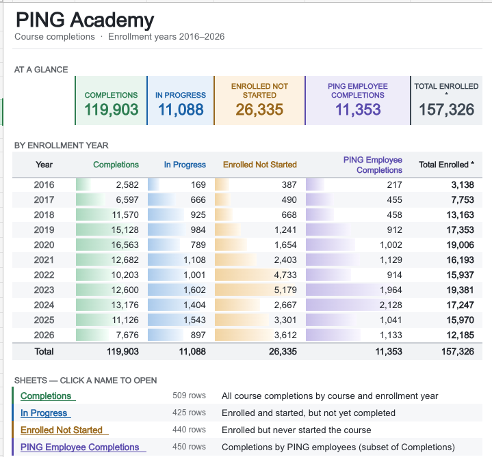Select the Enrolled Not Started column header
The image size is (492, 457).
coord(260,165)
